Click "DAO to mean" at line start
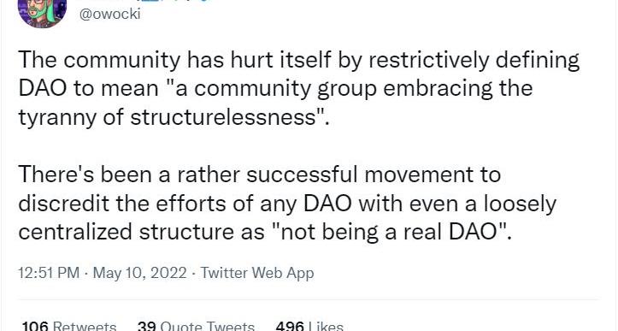 (x=88, y=88)
